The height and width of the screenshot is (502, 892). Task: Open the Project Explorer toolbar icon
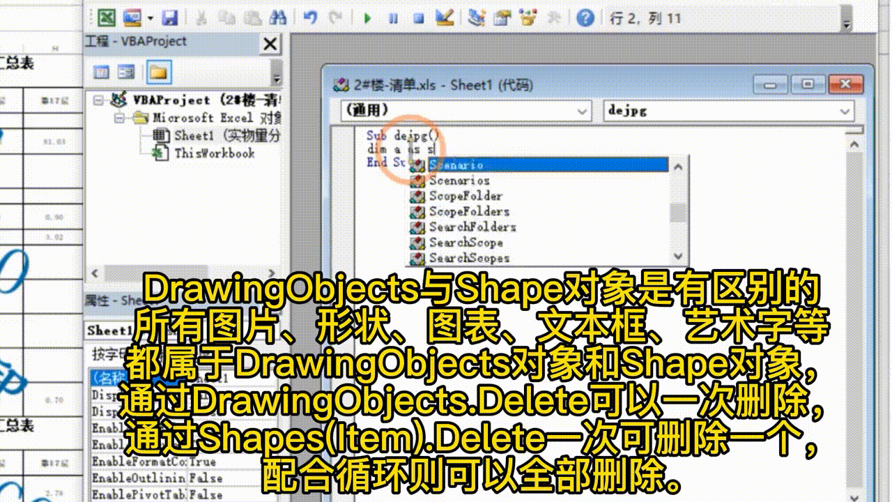tap(477, 17)
